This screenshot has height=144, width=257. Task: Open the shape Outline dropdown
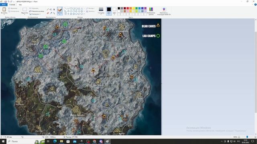[90, 8]
